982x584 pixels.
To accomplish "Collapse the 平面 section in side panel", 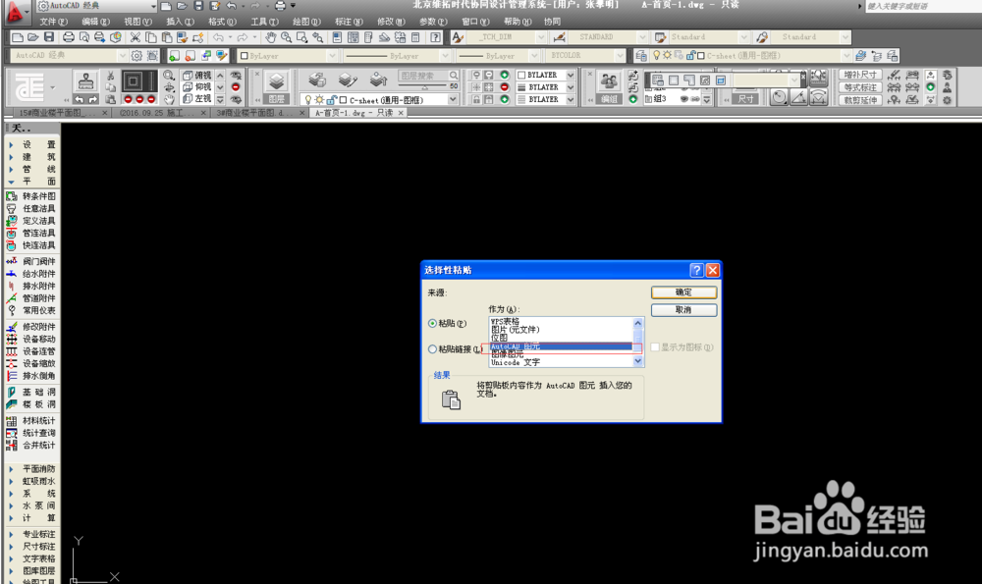I will (x=11, y=182).
